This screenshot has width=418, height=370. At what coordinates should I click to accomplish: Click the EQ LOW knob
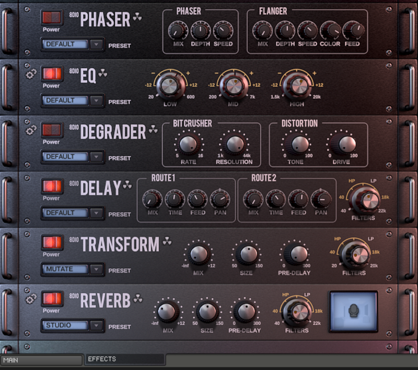pyautogui.click(x=170, y=85)
